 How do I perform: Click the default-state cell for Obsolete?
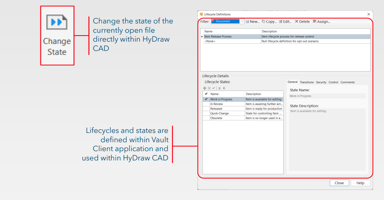point(206,118)
